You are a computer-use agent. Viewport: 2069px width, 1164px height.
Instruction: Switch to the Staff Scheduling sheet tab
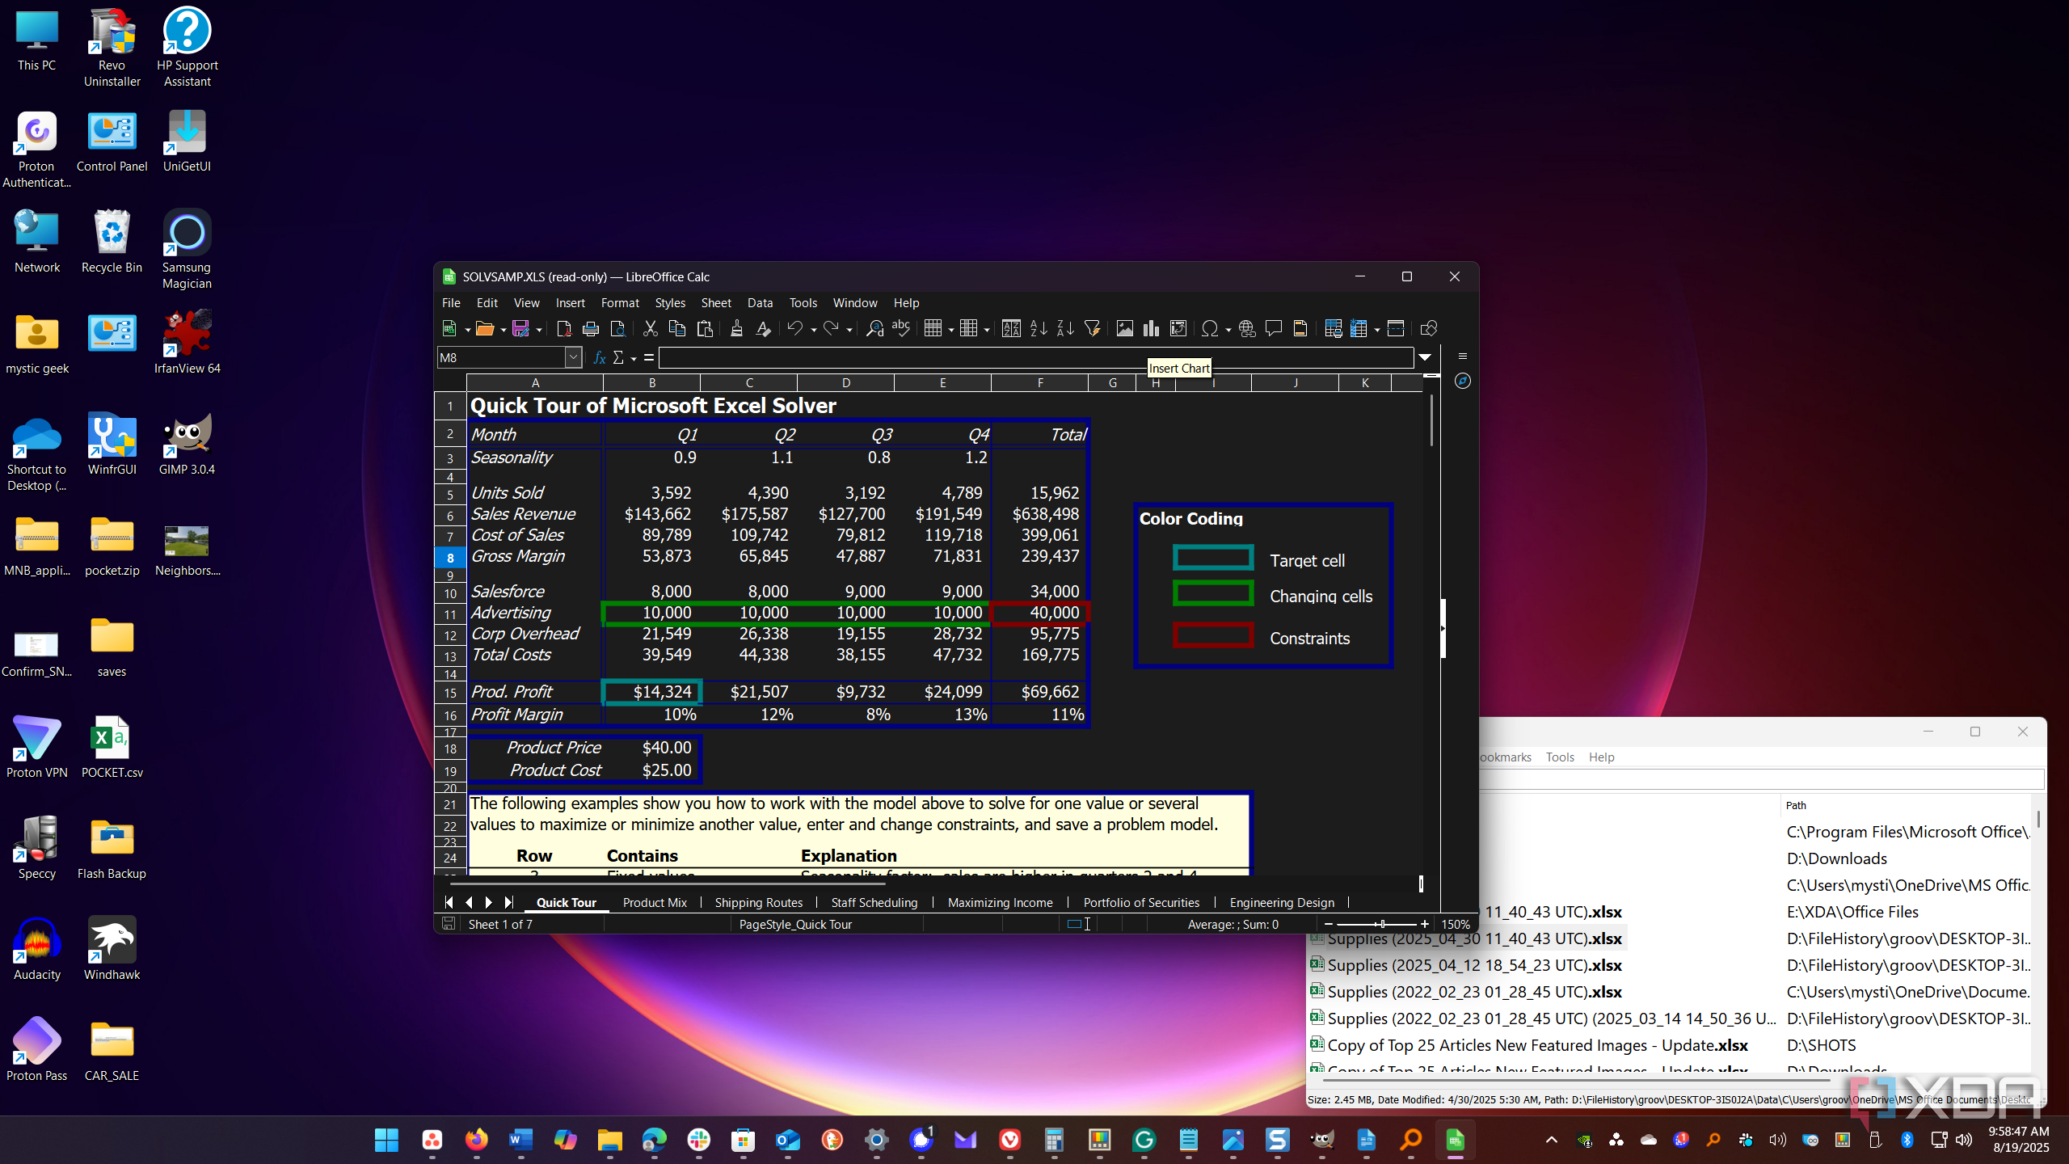click(x=874, y=903)
